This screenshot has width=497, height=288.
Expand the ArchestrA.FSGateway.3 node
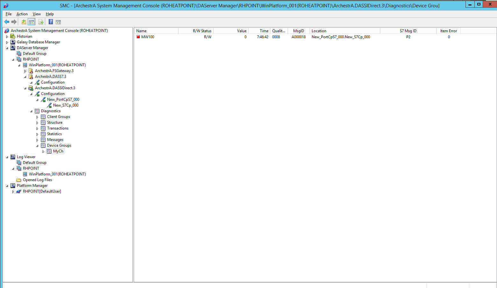click(x=25, y=71)
